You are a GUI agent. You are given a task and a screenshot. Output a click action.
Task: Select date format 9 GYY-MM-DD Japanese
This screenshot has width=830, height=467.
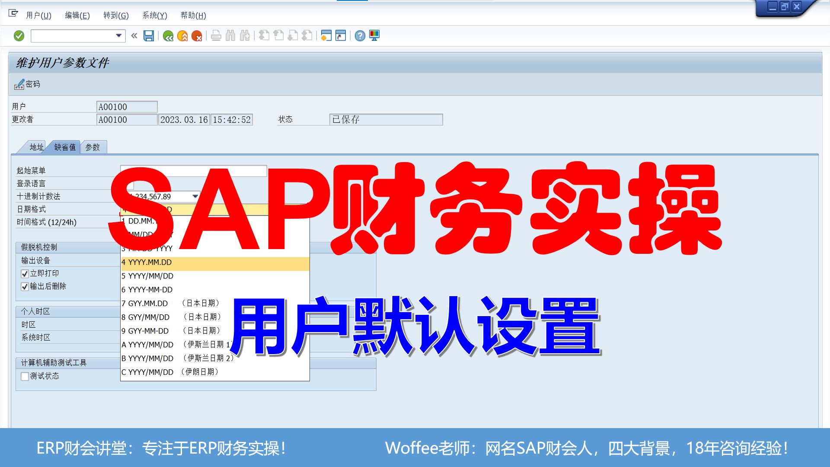(215, 331)
